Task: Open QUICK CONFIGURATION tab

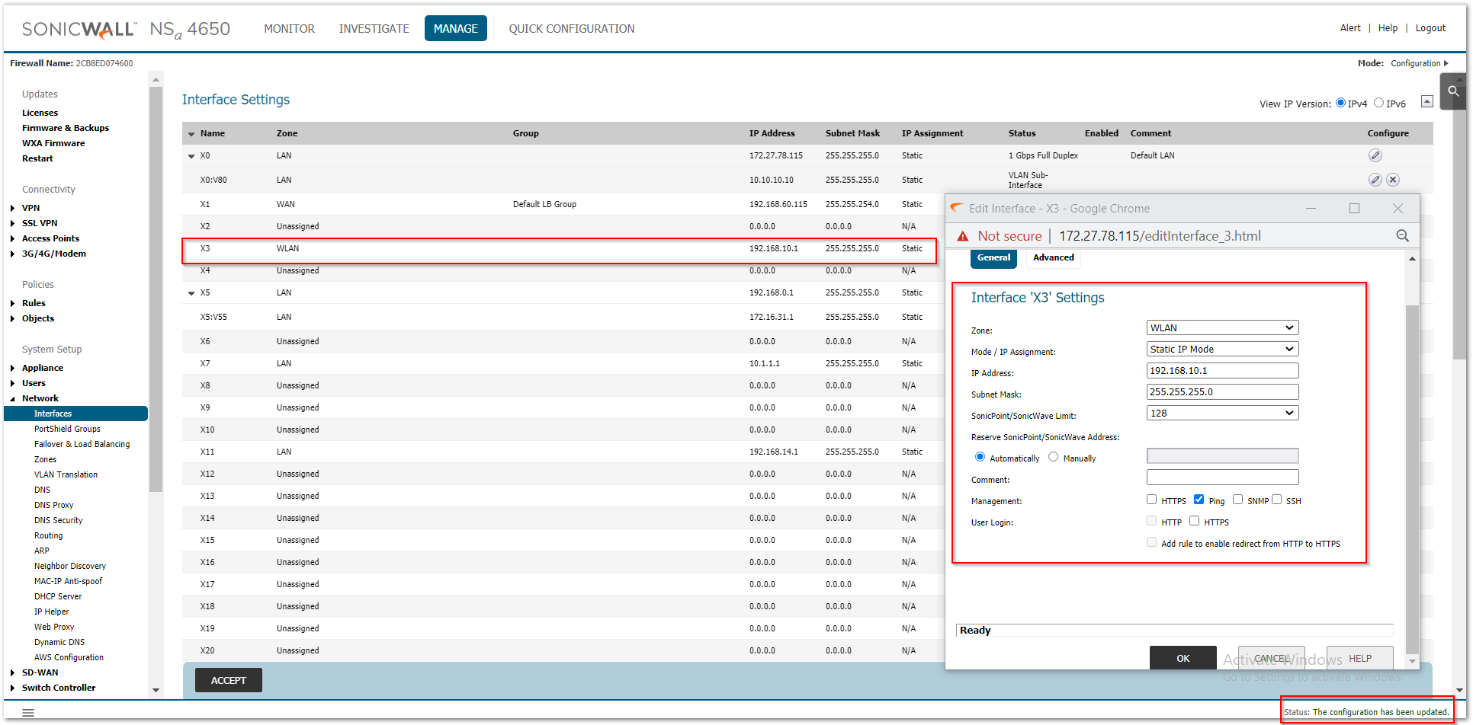Action: point(572,29)
